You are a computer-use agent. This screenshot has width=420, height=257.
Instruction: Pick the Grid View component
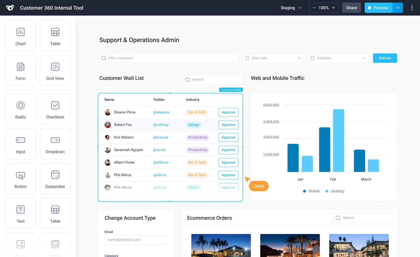pyautogui.click(x=55, y=70)
